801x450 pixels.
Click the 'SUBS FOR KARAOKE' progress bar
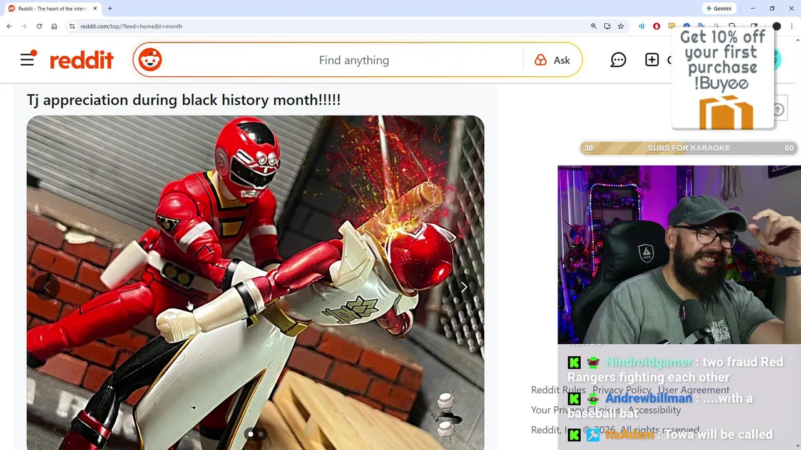coord(688,148)
